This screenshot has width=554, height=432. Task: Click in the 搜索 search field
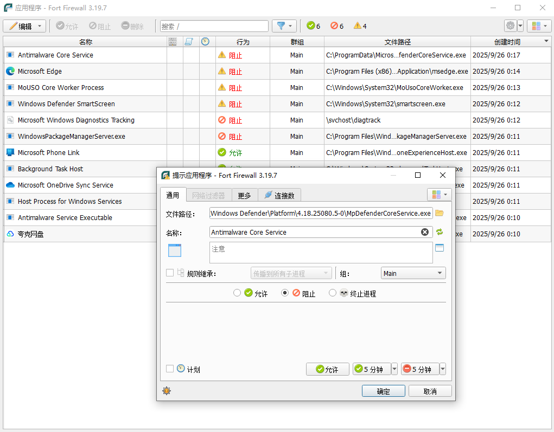(x=214, y=26)
